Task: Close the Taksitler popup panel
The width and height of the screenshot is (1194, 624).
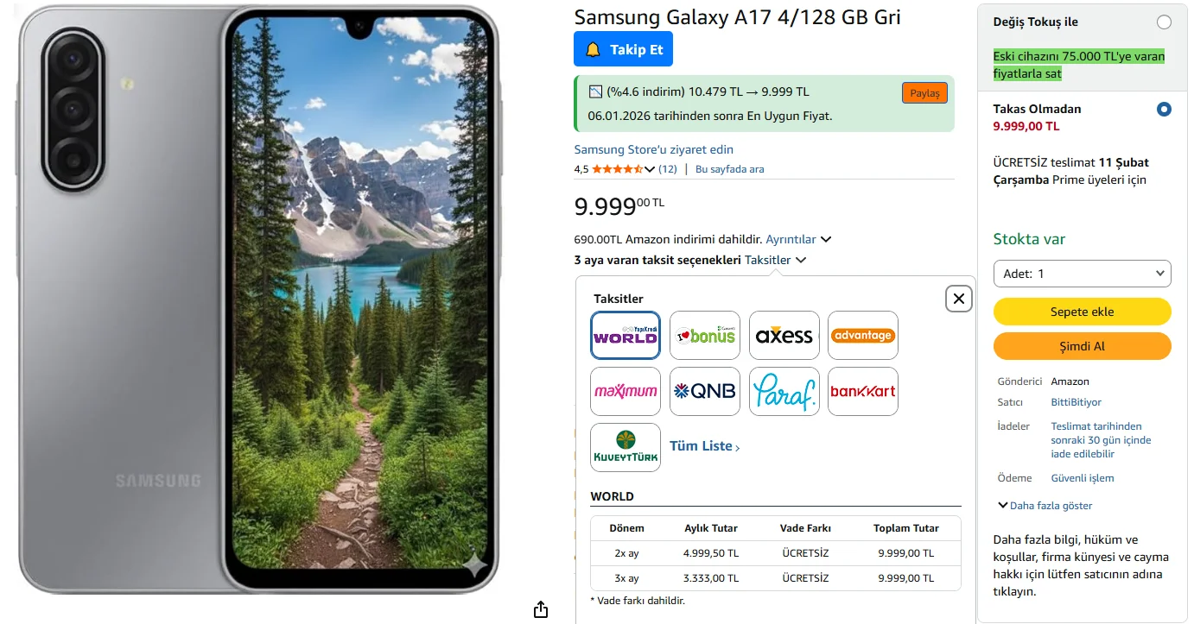Action: point(959,299)
